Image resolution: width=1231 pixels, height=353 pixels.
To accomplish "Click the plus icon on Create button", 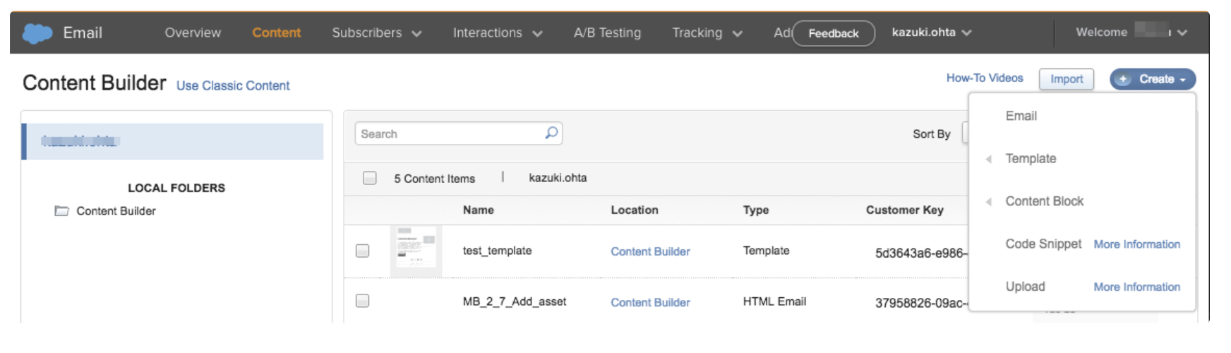I will pyautogui.click(x=1124, y=79).
